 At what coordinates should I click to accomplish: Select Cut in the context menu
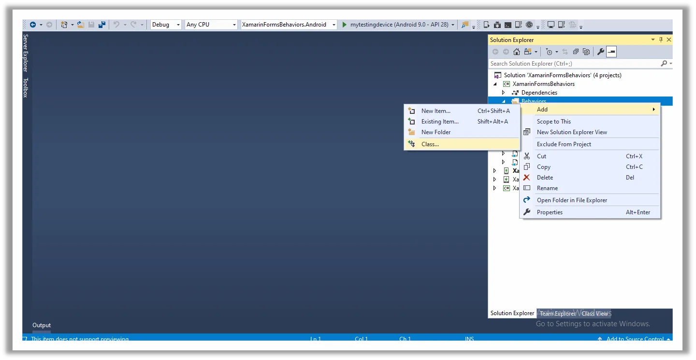click(x=590, y=156)
